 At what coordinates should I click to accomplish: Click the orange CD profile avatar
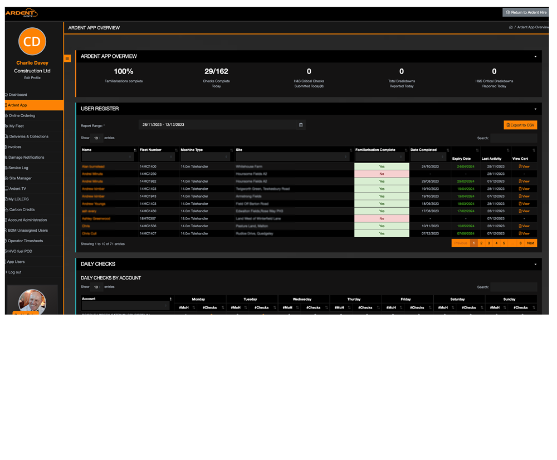pyautogui.click(x=32, y=42)
